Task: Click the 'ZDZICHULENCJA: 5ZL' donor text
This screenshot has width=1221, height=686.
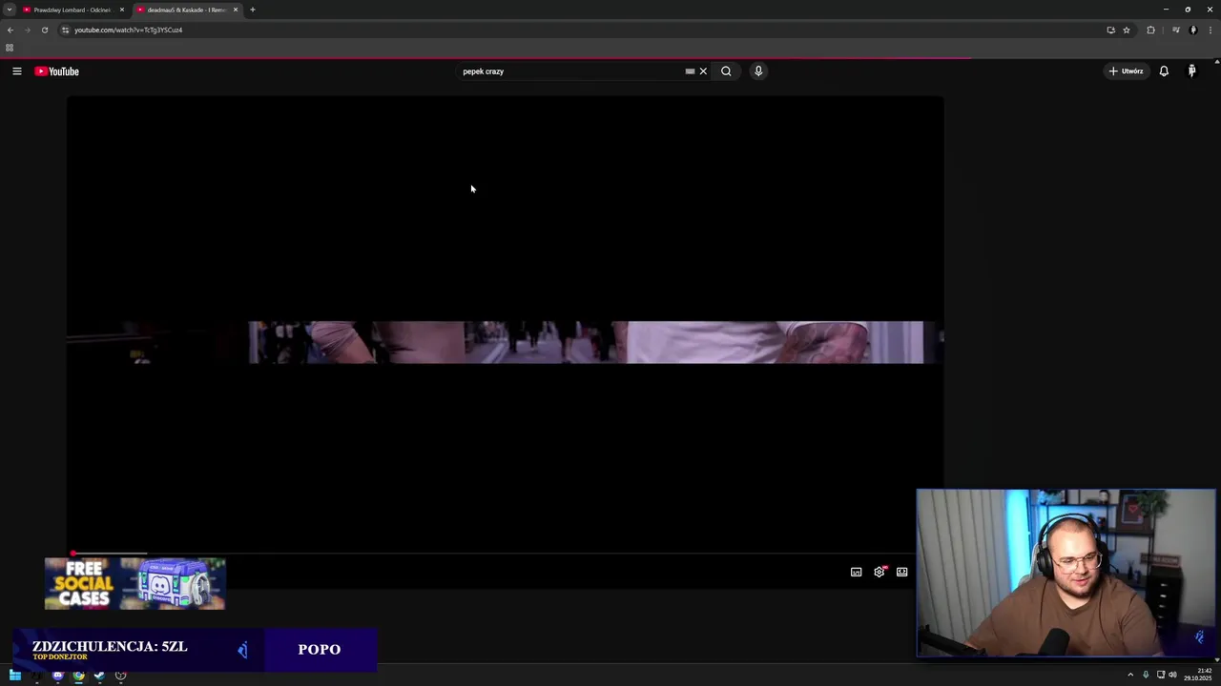Action: coord(110,646)
